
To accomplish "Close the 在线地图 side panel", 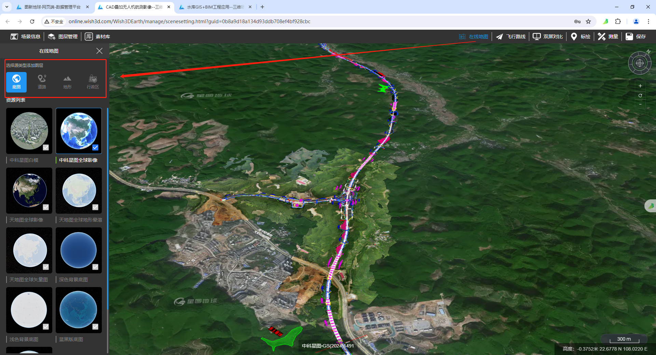I will (99, 51).
